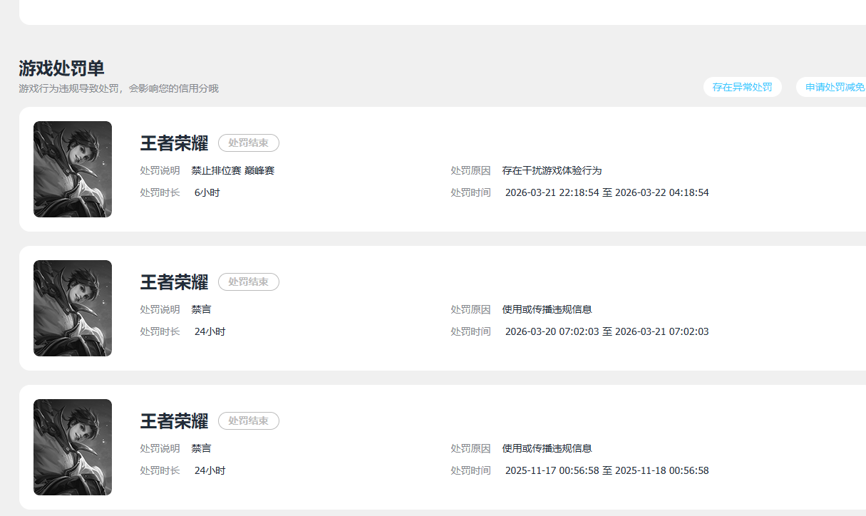This screenshot has width=866, height=516.
Task: Click 处罚结束 badge in 2025-11-17 禁言 card
Action: pyautogui.click(x=248, y=420)
